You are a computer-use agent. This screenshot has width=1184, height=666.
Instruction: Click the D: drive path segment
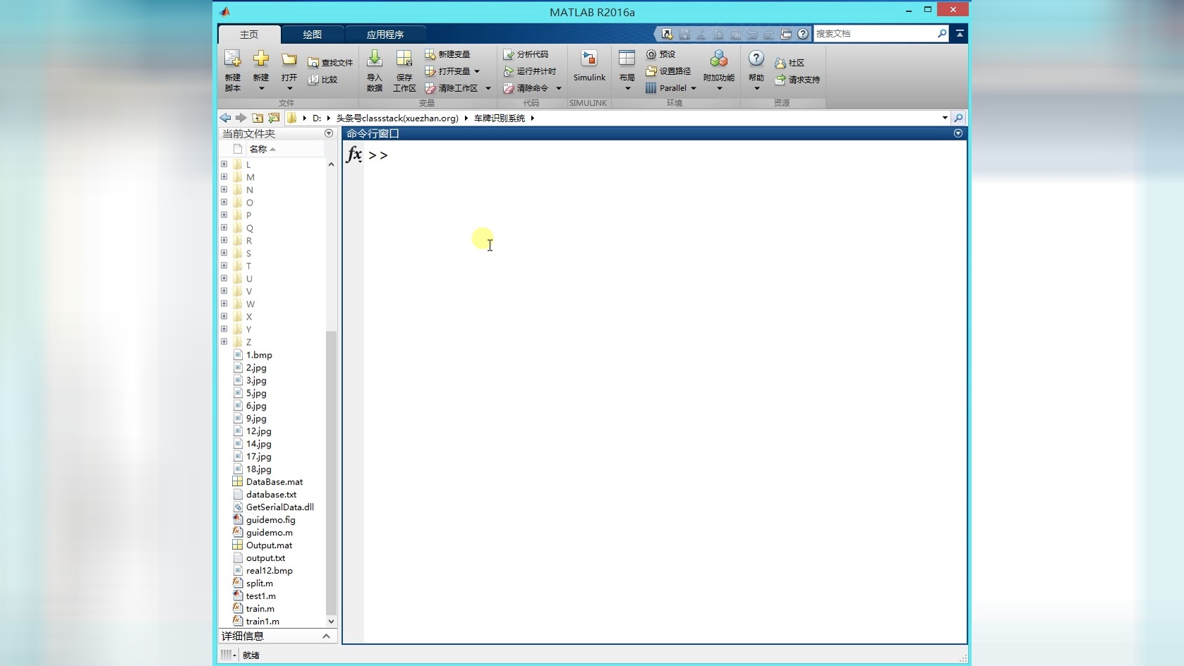(x=317, y=118)
